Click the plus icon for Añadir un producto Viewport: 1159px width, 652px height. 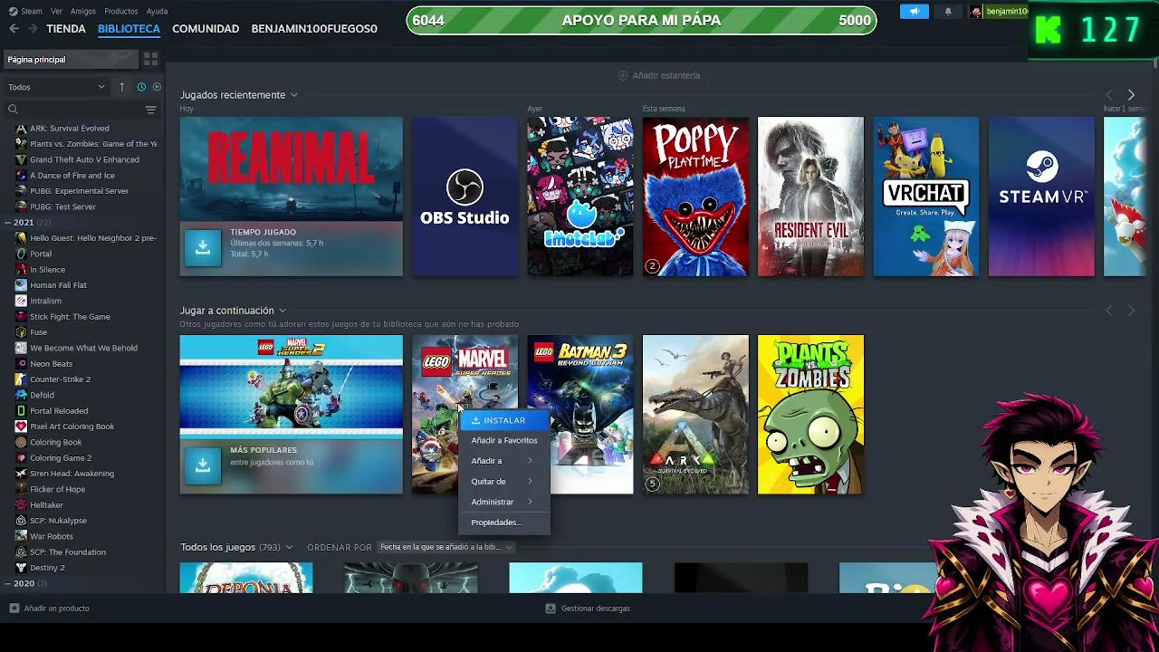pyautogui.click(x=14, y=609)
